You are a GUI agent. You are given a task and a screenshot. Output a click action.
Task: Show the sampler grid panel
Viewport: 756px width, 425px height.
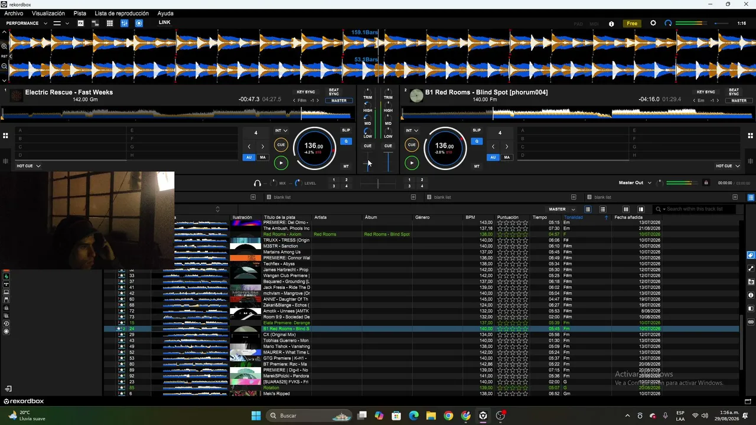pyautogui.click(x=110, y=23)
